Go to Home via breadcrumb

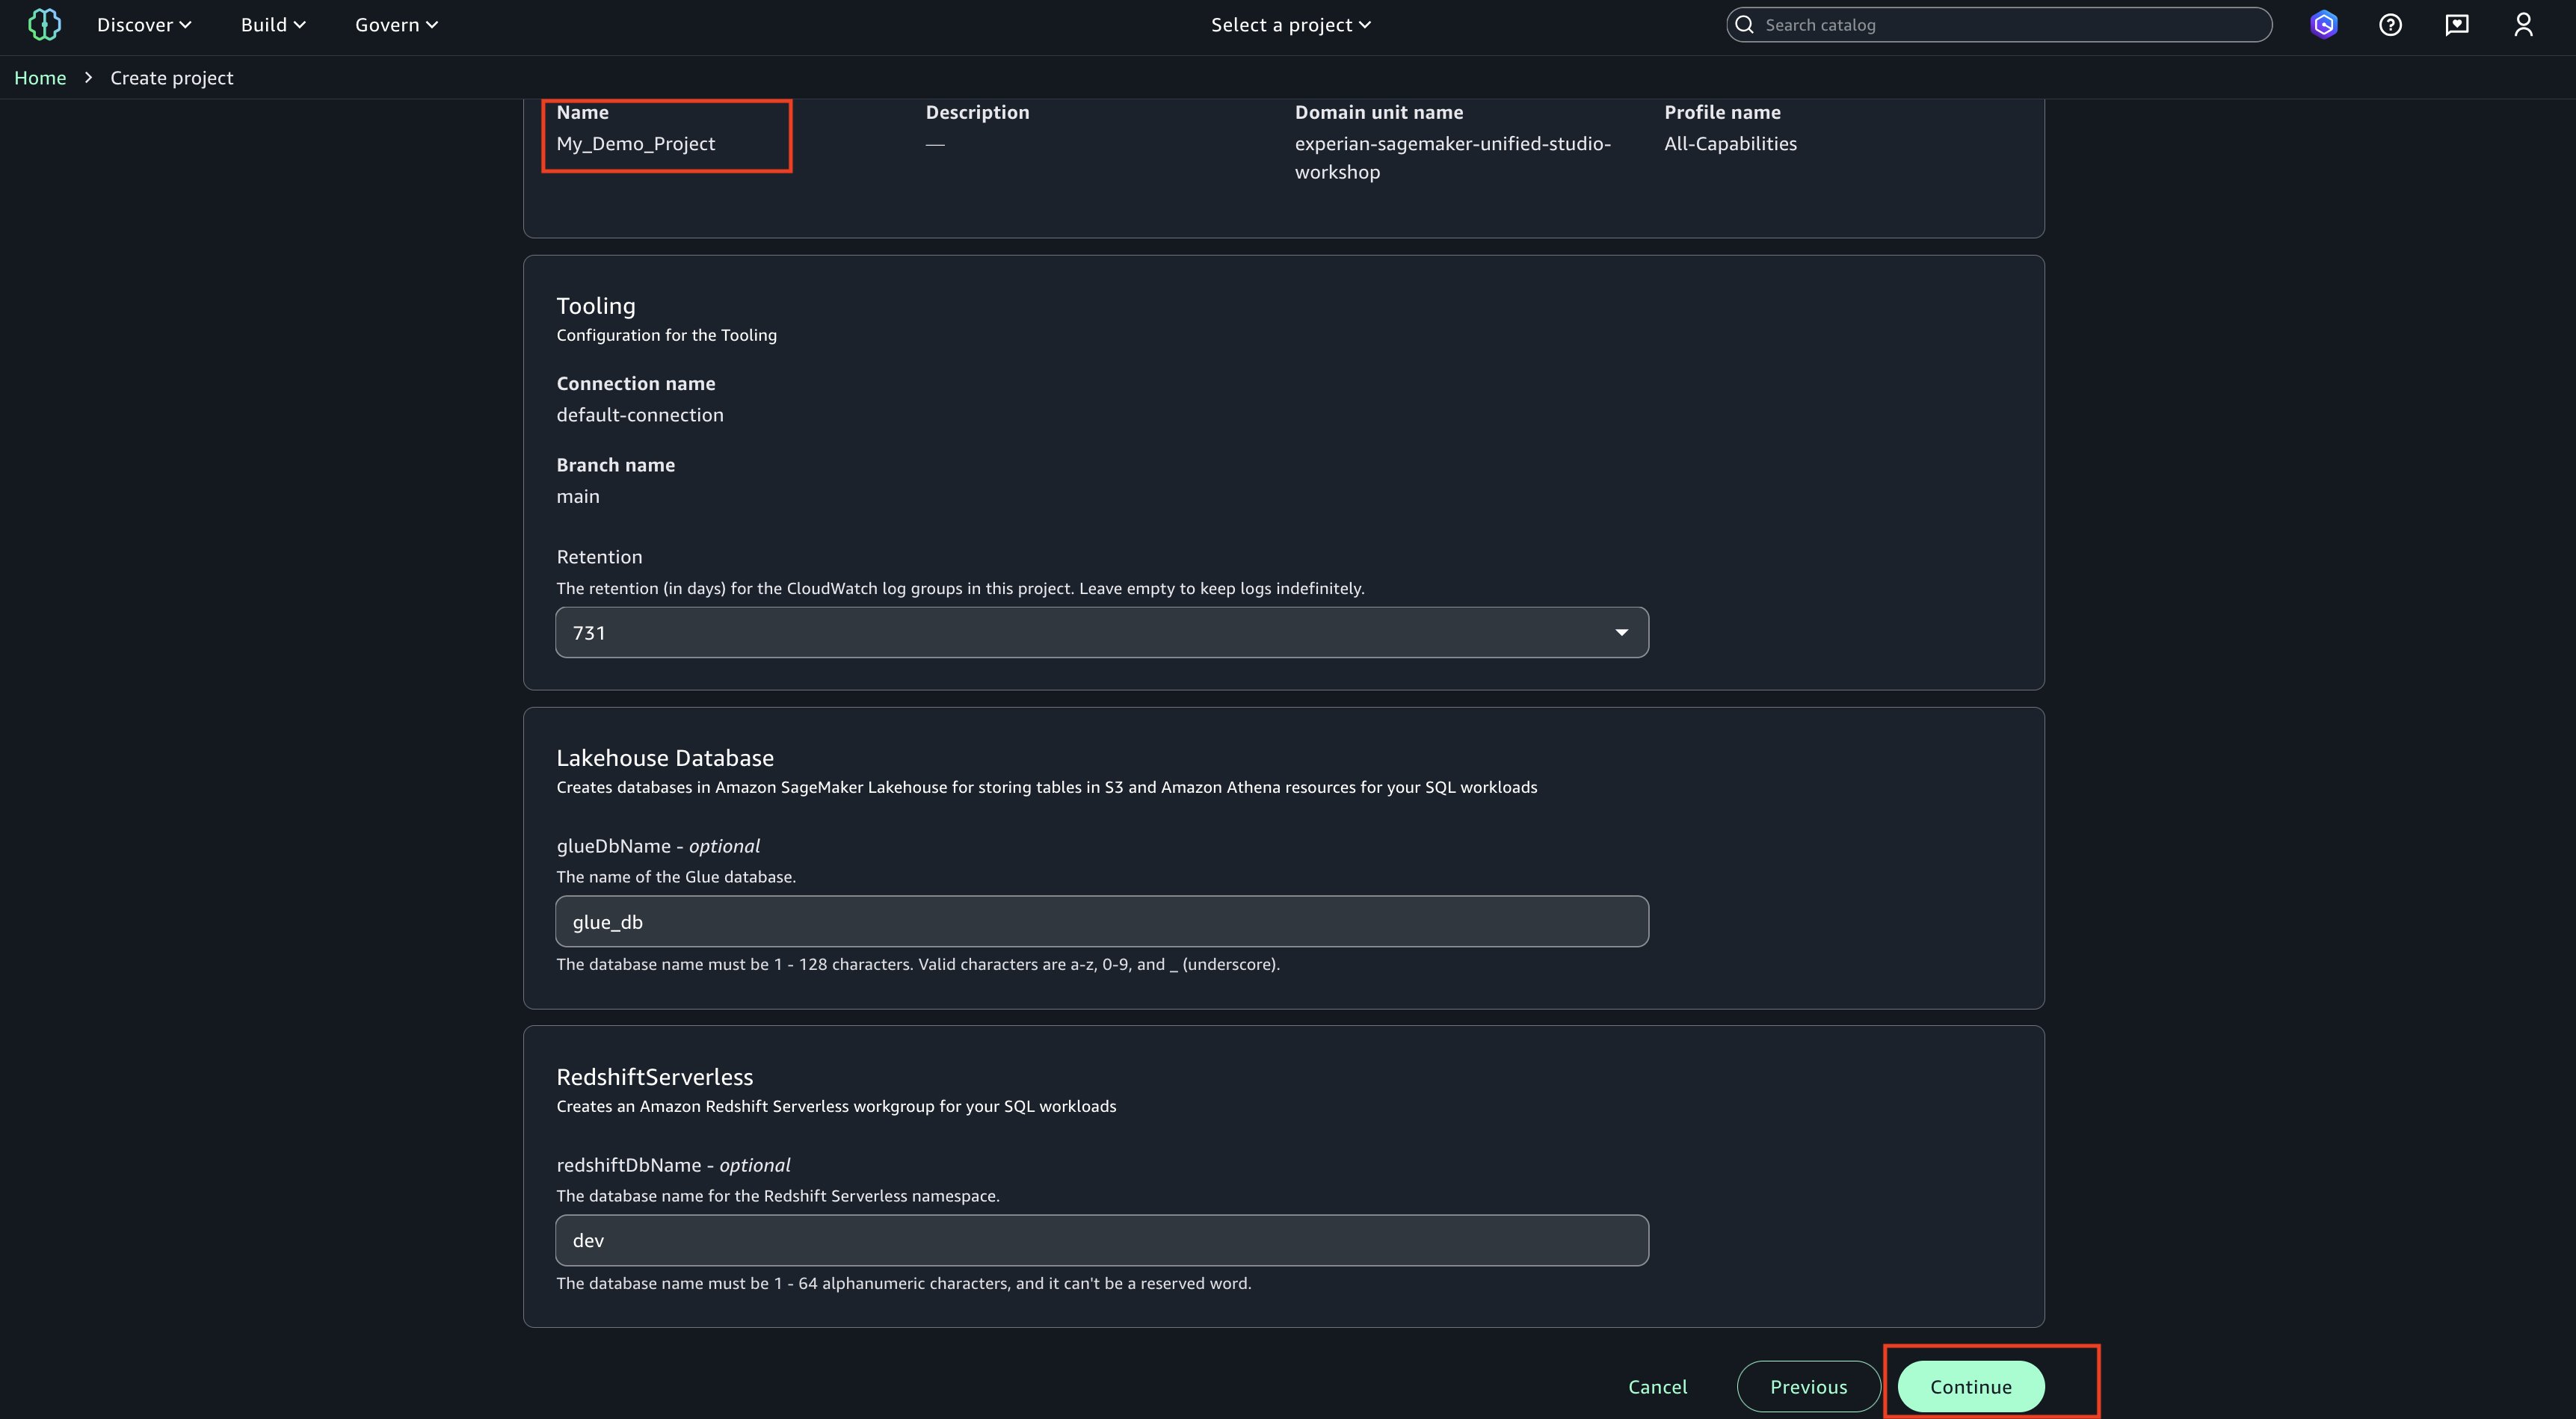[x=40, y=78]
